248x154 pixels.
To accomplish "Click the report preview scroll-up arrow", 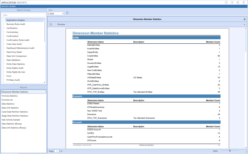I will 246,29.
